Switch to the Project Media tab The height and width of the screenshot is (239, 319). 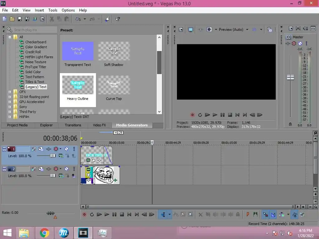(x=17, y=125)
